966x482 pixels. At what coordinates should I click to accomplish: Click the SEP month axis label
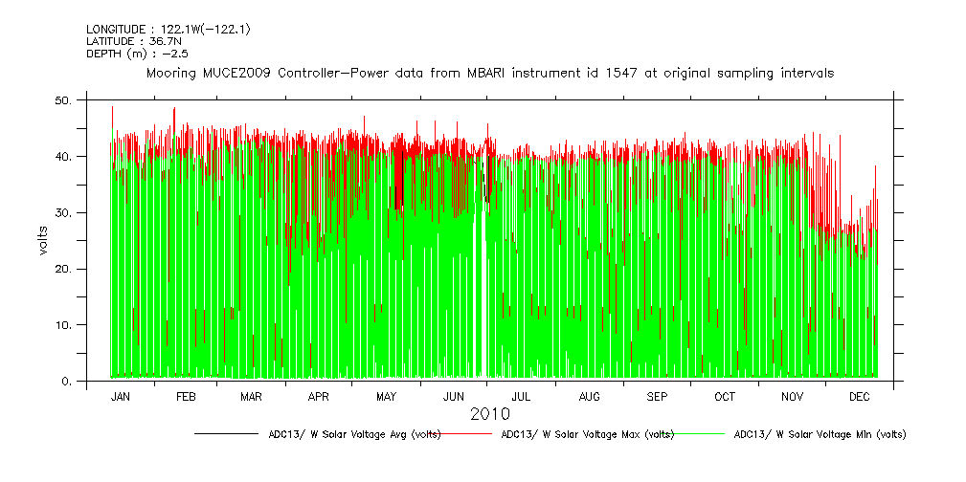658,396
